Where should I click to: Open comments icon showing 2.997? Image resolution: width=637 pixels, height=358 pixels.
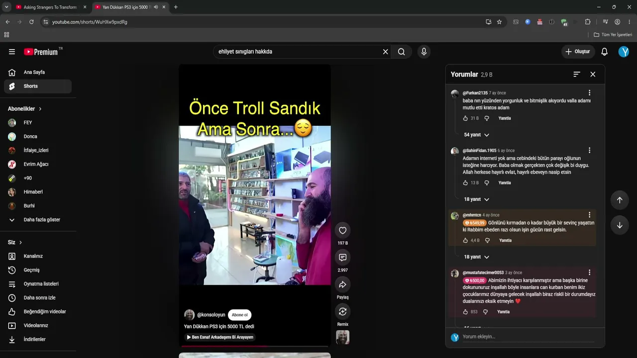342,257
